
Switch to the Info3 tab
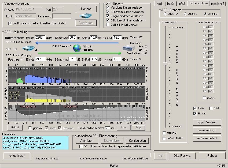click(182, 4)
